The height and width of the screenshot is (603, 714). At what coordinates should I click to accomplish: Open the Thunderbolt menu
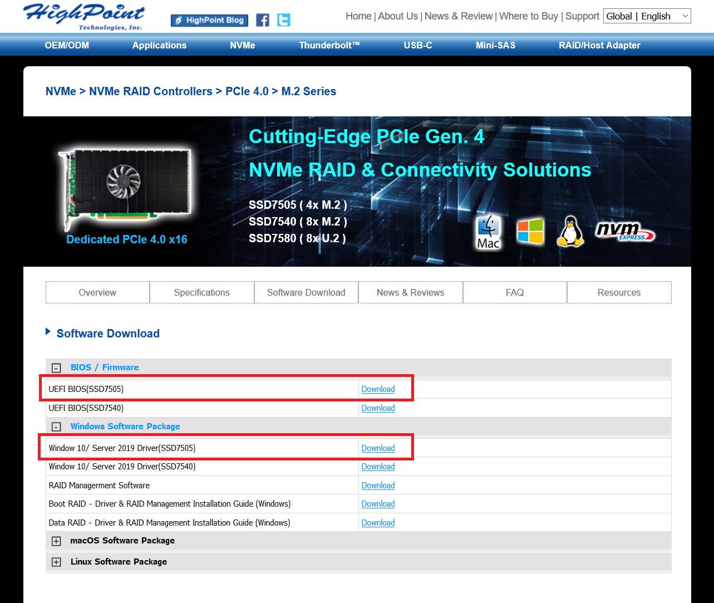pos(329,45)
